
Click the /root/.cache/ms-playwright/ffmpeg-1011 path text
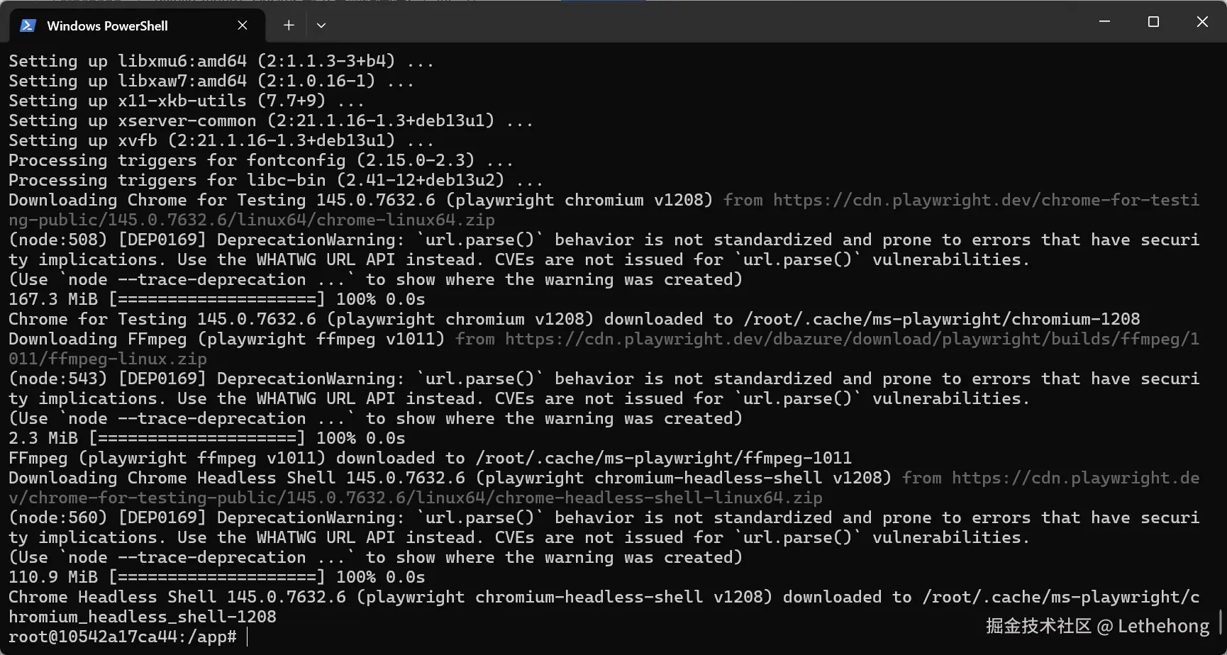click(x=663, y=458)
